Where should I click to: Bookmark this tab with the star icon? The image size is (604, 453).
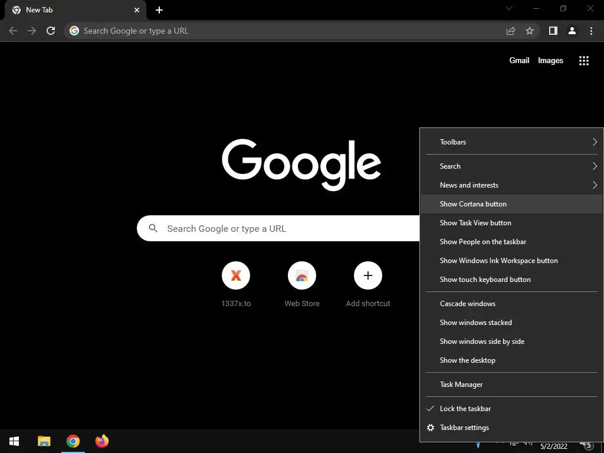coord(530,31)
